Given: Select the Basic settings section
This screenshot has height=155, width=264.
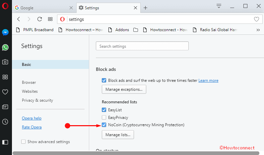Looking at the screenshot, I should coord(50,64).
